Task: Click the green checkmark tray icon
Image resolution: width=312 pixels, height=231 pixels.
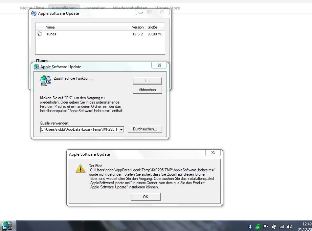Action: [258, 226]
